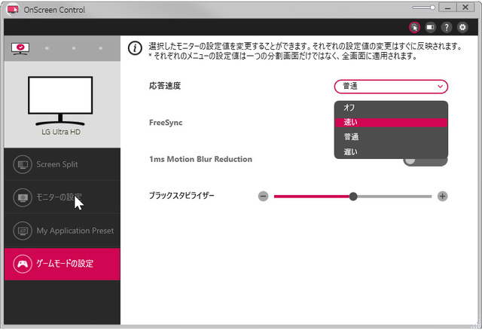The image size is (482, 330).
Task: Open the 応答速度 dropdown showing 普通
Action: [391, 87]
